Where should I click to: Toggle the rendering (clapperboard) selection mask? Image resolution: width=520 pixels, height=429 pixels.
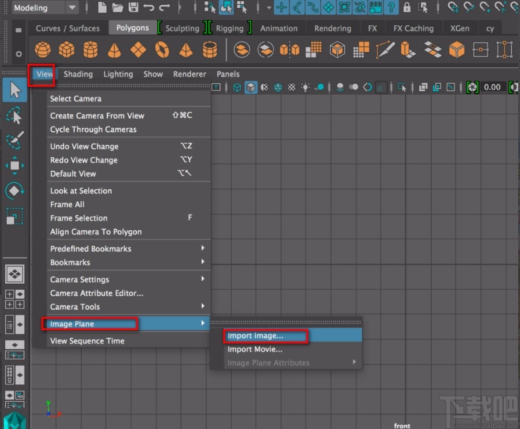tap(376, 7)
